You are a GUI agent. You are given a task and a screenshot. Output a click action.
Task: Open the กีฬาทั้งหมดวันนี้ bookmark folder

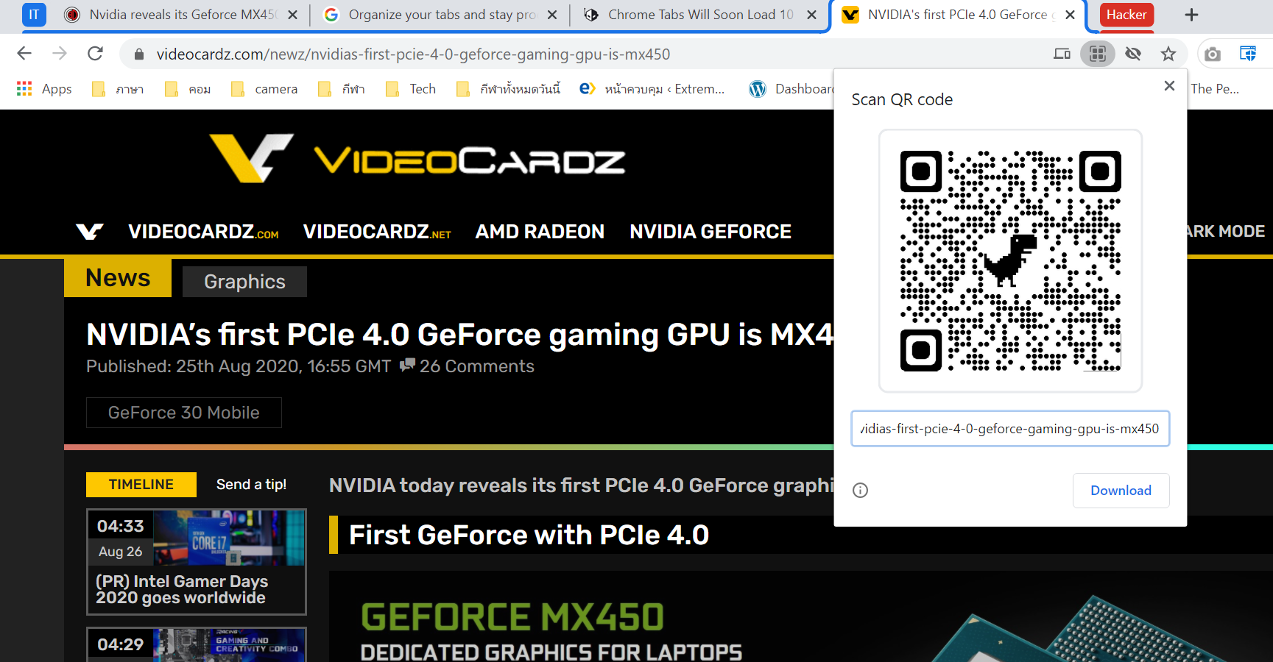coord(509,89)
